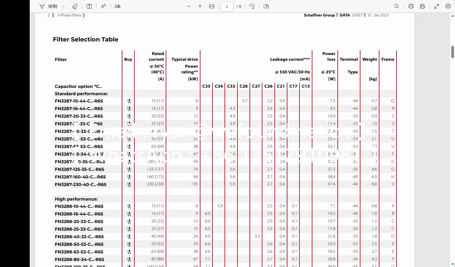Viewport: 455px width, 267px height.
Task: Click the '230 (230)' rated current cell
Action: click(x=155, y=184)
